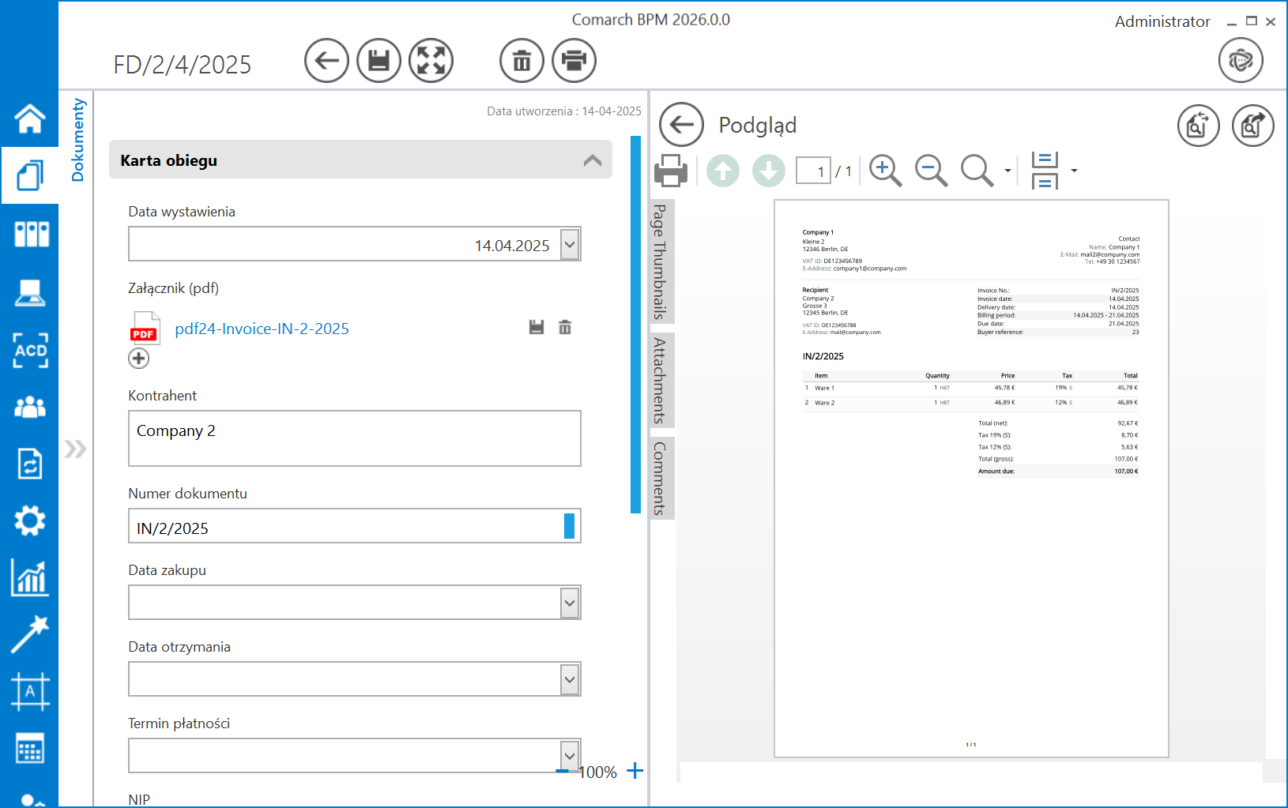Open the Data otrzymania date dropdown
The width and height of the screenshot is (1288, 808).
coord(570,679)
